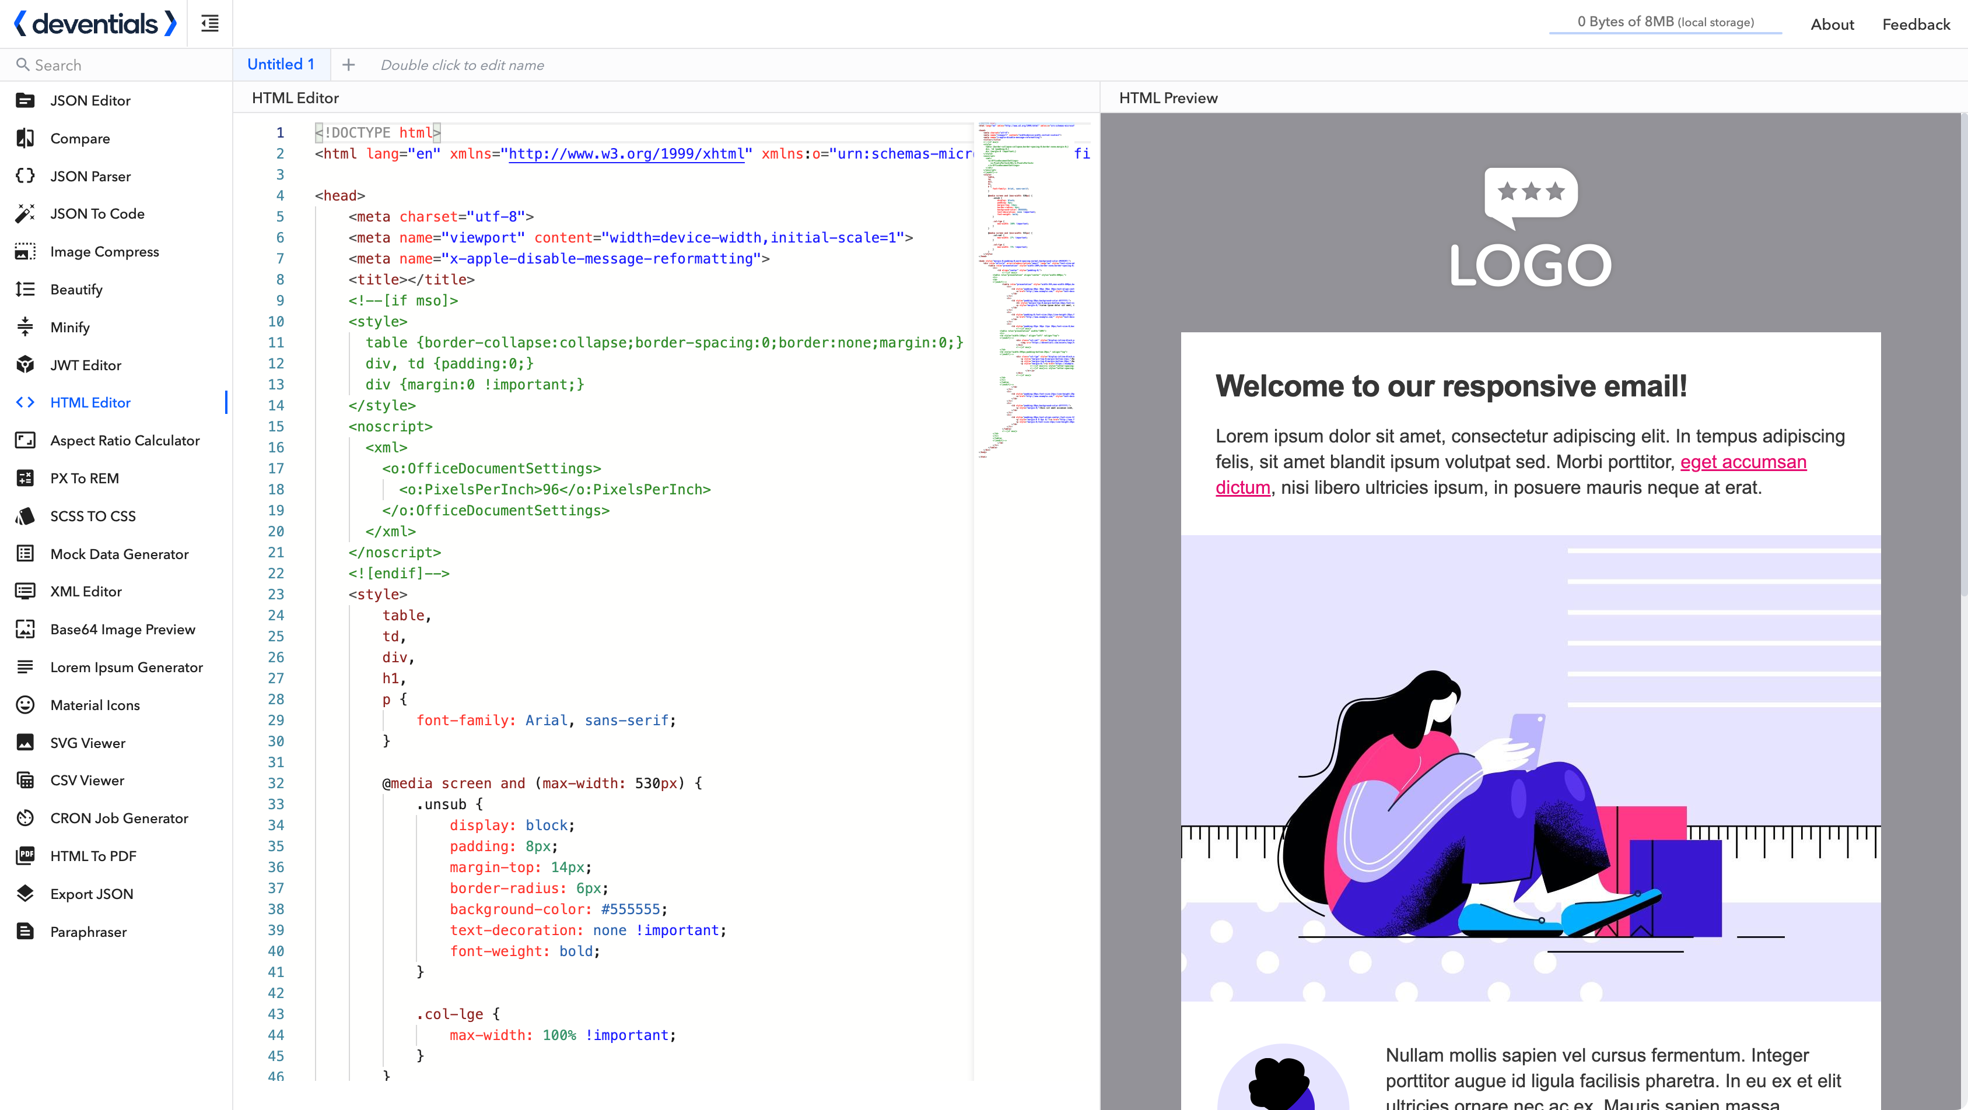
Task: Open the Compare tool icon
Action: coord(25,138)
